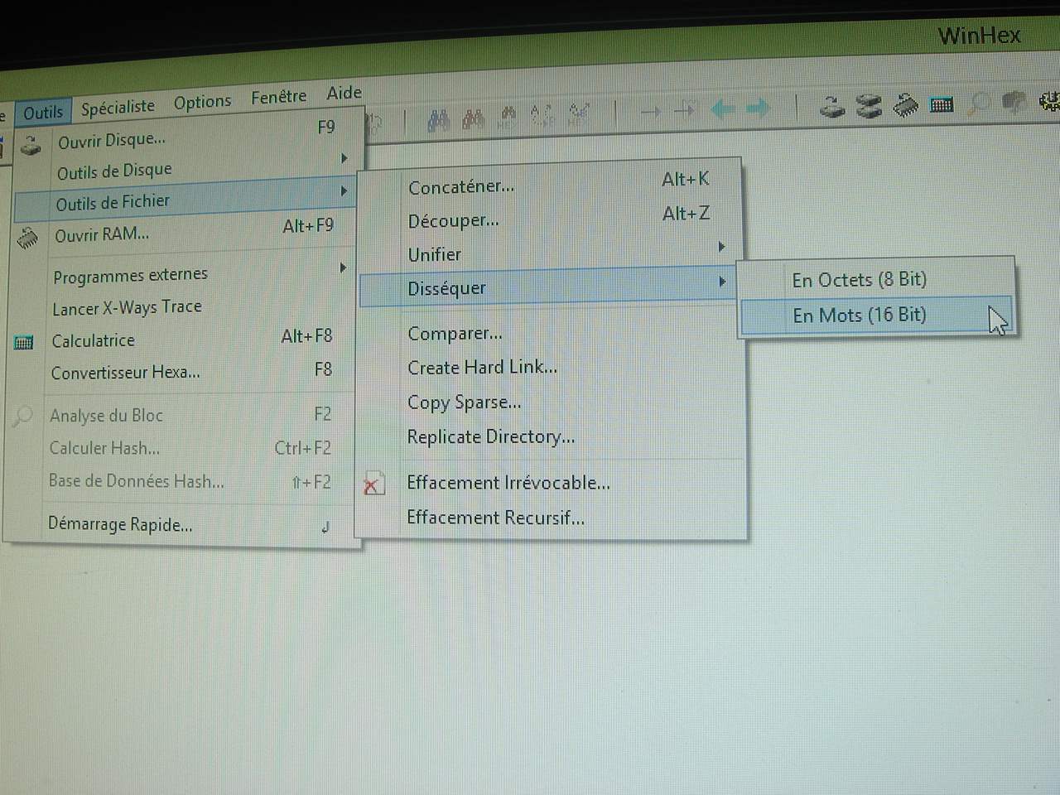Open the Options menu
The height and width of the screenshot is (795, 1060).
(x=202, y=103)
